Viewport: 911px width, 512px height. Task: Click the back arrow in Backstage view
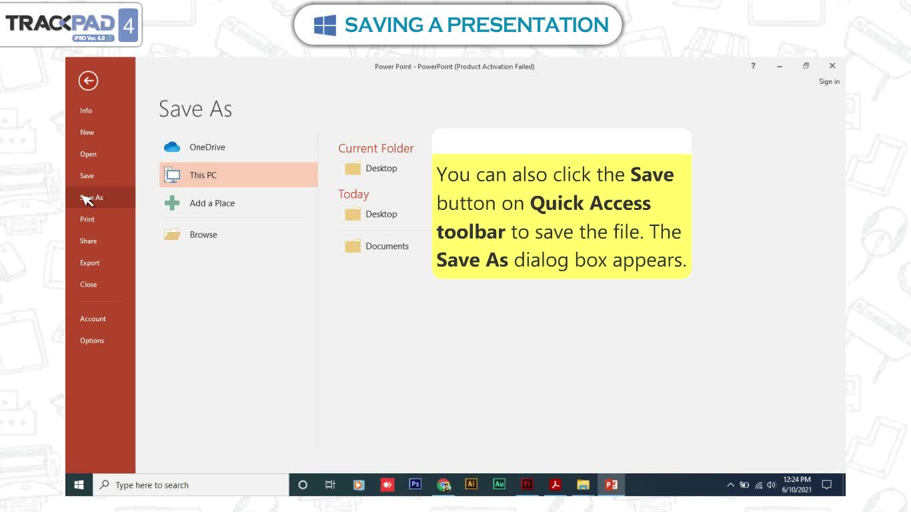pyautogui.click(x=88, y=81)
